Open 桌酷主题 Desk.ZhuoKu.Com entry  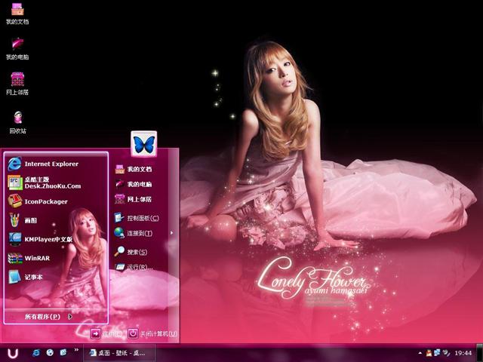click(43, 183)
